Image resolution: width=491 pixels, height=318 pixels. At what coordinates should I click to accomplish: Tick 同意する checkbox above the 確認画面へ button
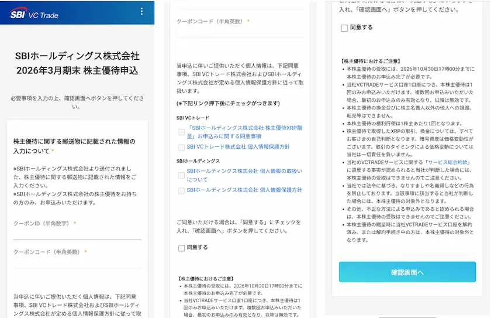coord(344,28)
